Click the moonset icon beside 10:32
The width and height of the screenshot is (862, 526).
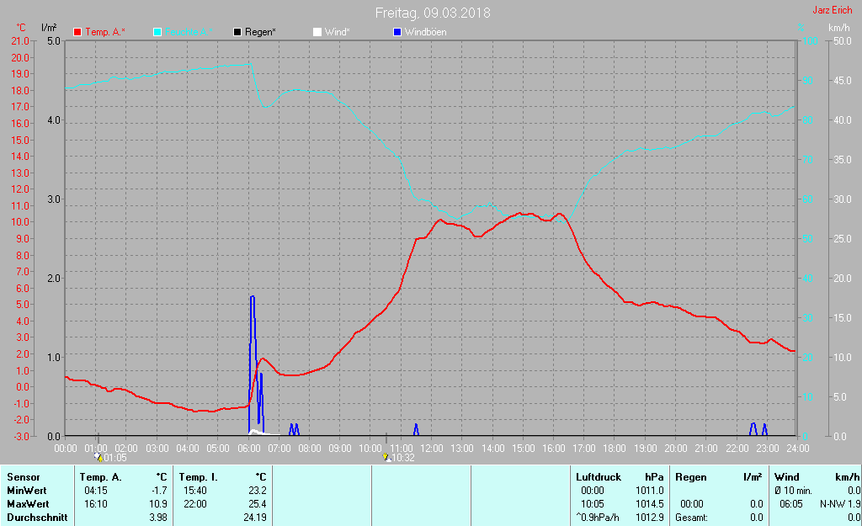pos(386,457)
